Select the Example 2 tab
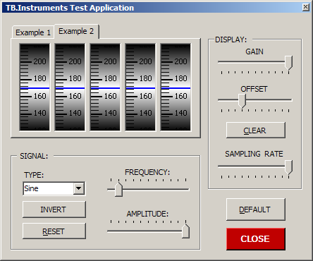Image resolution: width=313 pixels, height=261 pixels. (76, 31)
